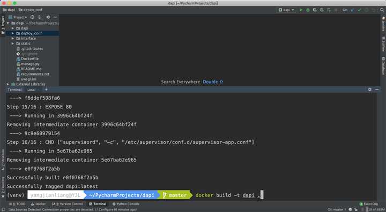Stop the running process (grey square)
The height and width of the screenshot is (212, 386).
(x=336, y=10)
